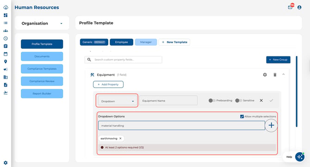Image resolution: width=310 pixels, height=167 pixels.
Task: Click the Help label
Action: point(289,157)
